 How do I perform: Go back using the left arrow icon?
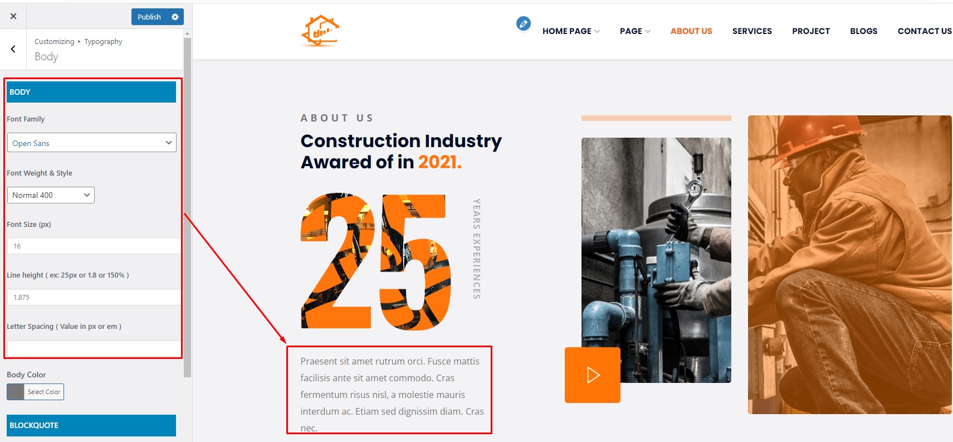pos(13,49)
